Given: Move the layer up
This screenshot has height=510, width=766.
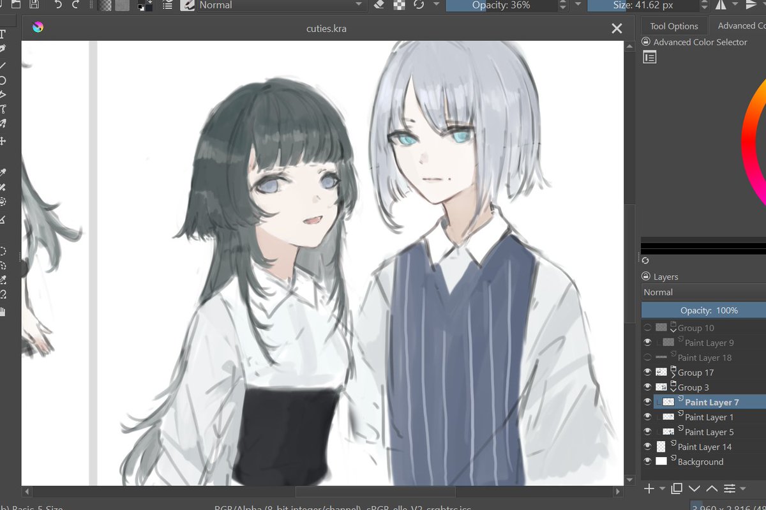Looking at the screenshot, I should [x=712, y=488].
